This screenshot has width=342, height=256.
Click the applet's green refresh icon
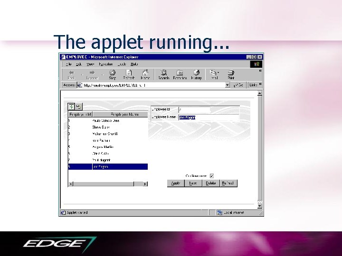(x=71, y=107)
